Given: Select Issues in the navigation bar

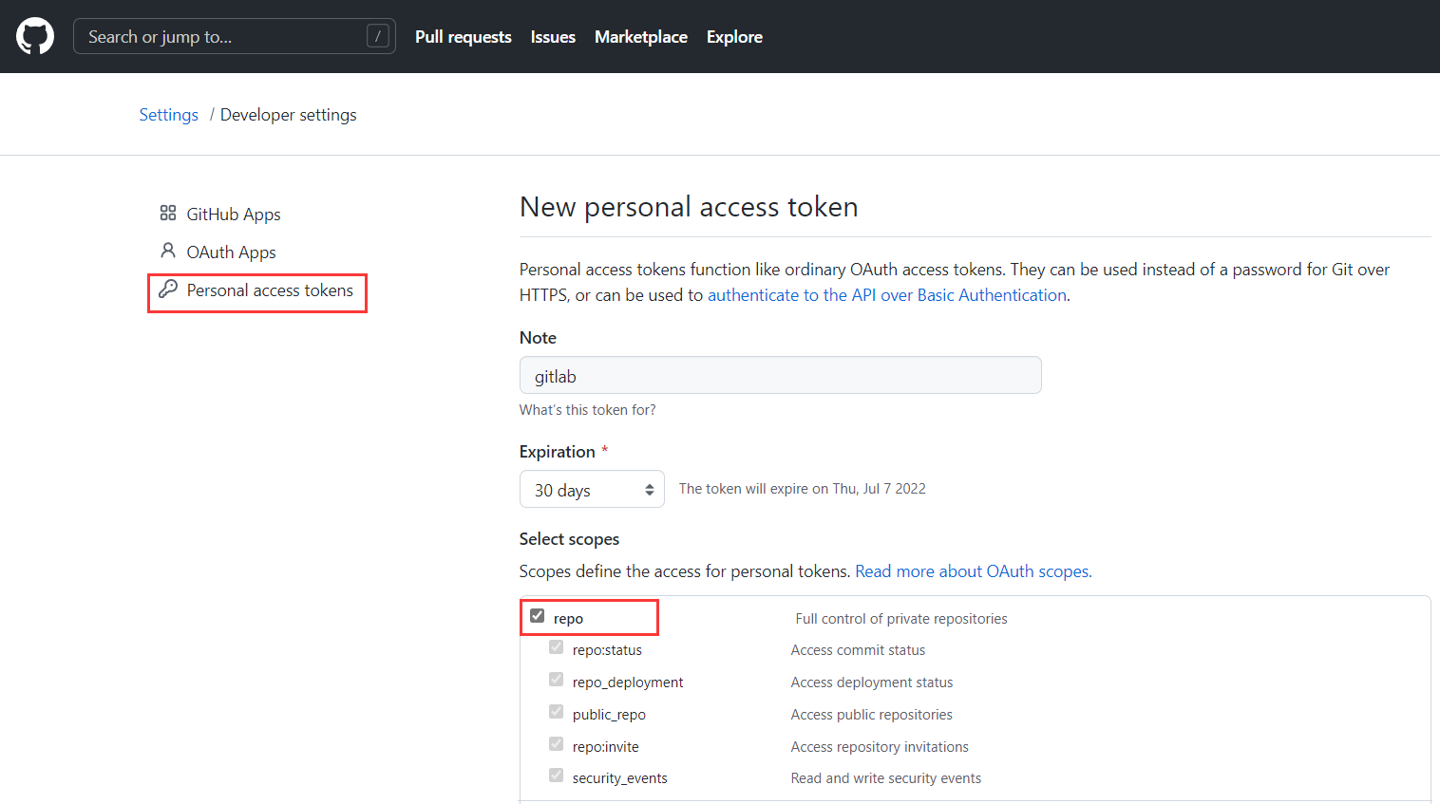Looking at the screenshot, I should [553, 36].
